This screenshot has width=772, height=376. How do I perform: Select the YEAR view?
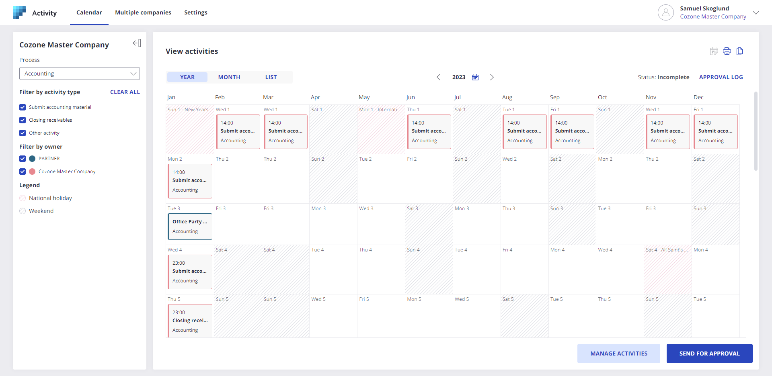pyautogui.click(x=187, y=77)
